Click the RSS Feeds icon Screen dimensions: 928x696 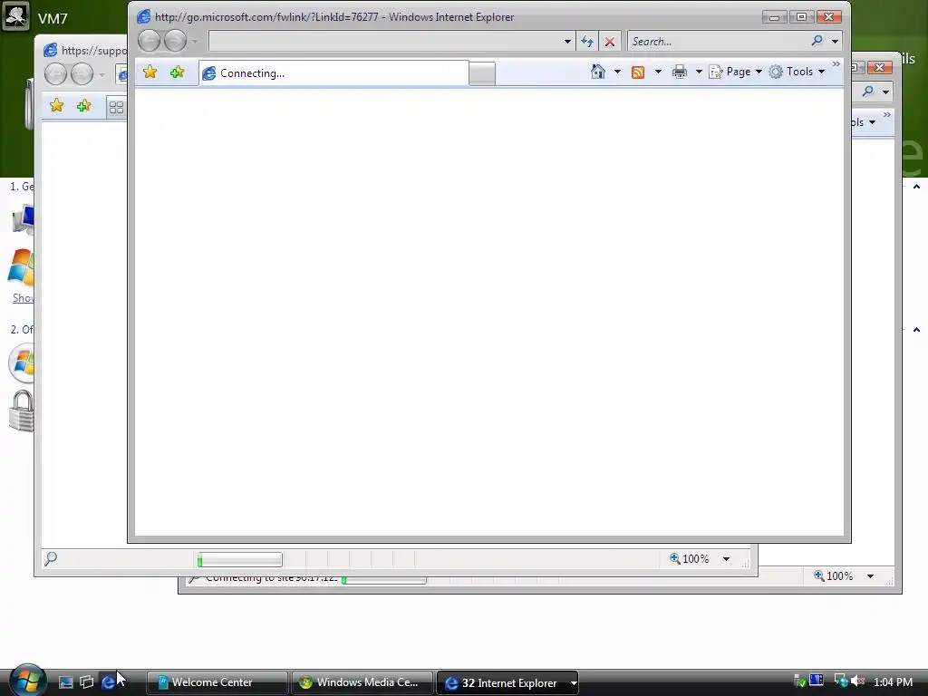638,72
